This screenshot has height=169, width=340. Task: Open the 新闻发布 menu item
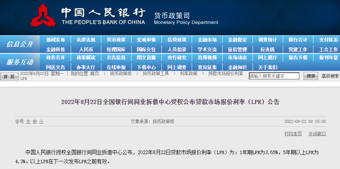[x=55, y=40]
